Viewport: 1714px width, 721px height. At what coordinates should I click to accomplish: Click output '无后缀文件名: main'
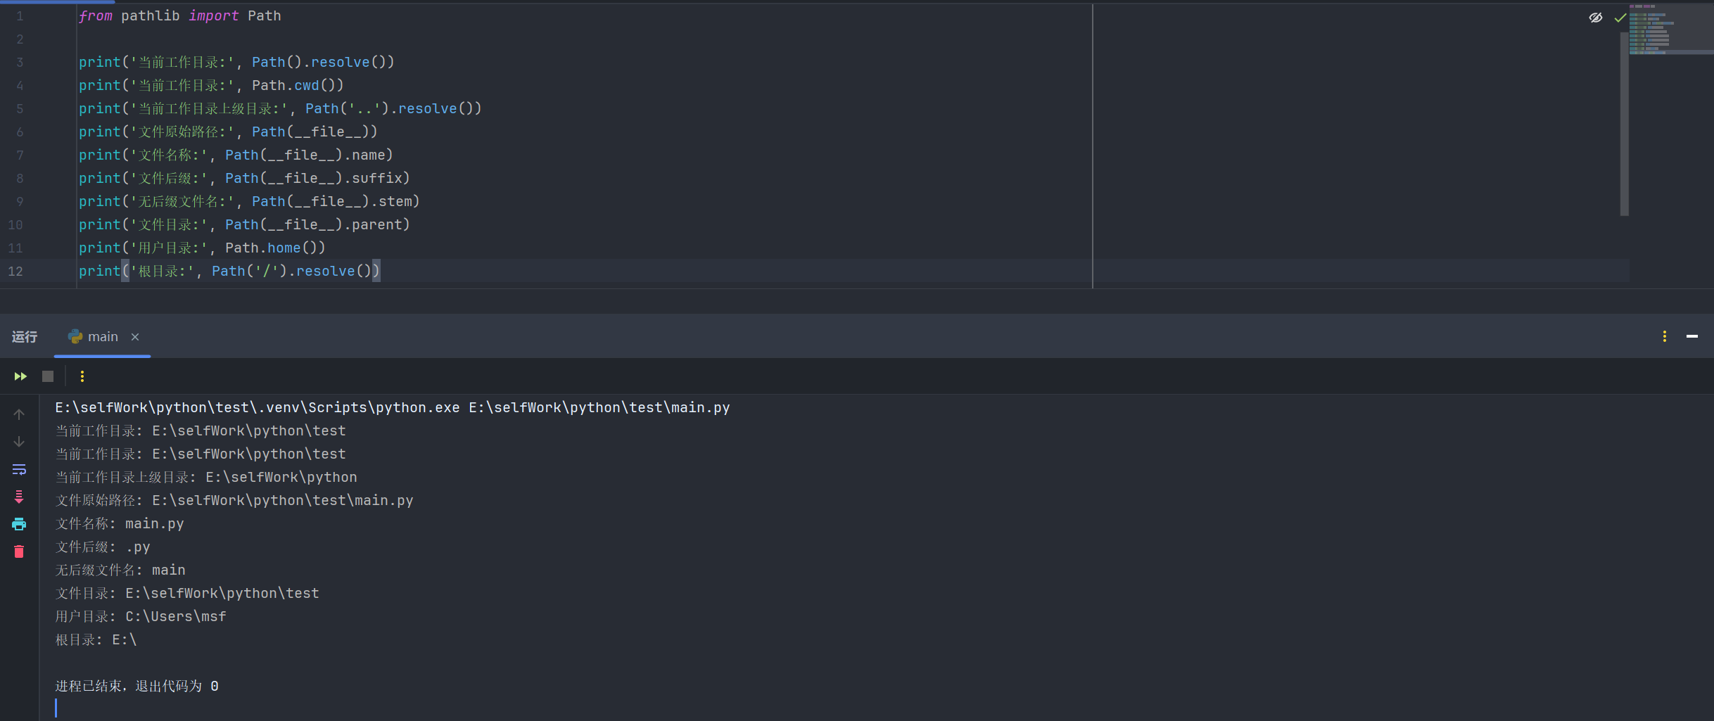(120, 570)
